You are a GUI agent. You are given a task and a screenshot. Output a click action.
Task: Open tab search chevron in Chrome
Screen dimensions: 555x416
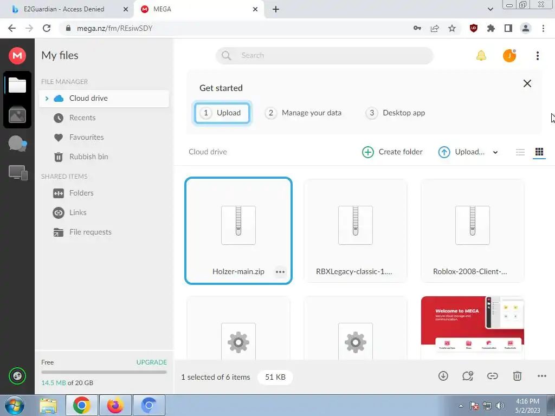tap(490, 9)
